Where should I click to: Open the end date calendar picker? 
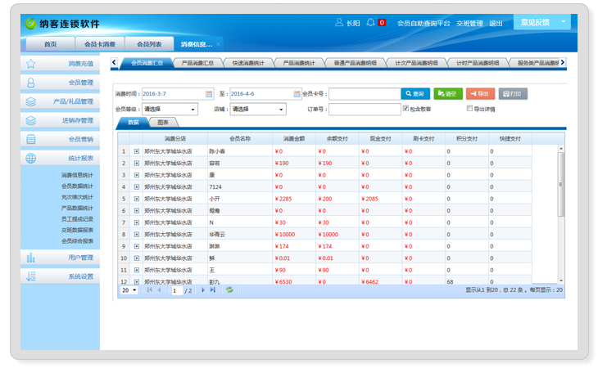[x=297, y=94]
